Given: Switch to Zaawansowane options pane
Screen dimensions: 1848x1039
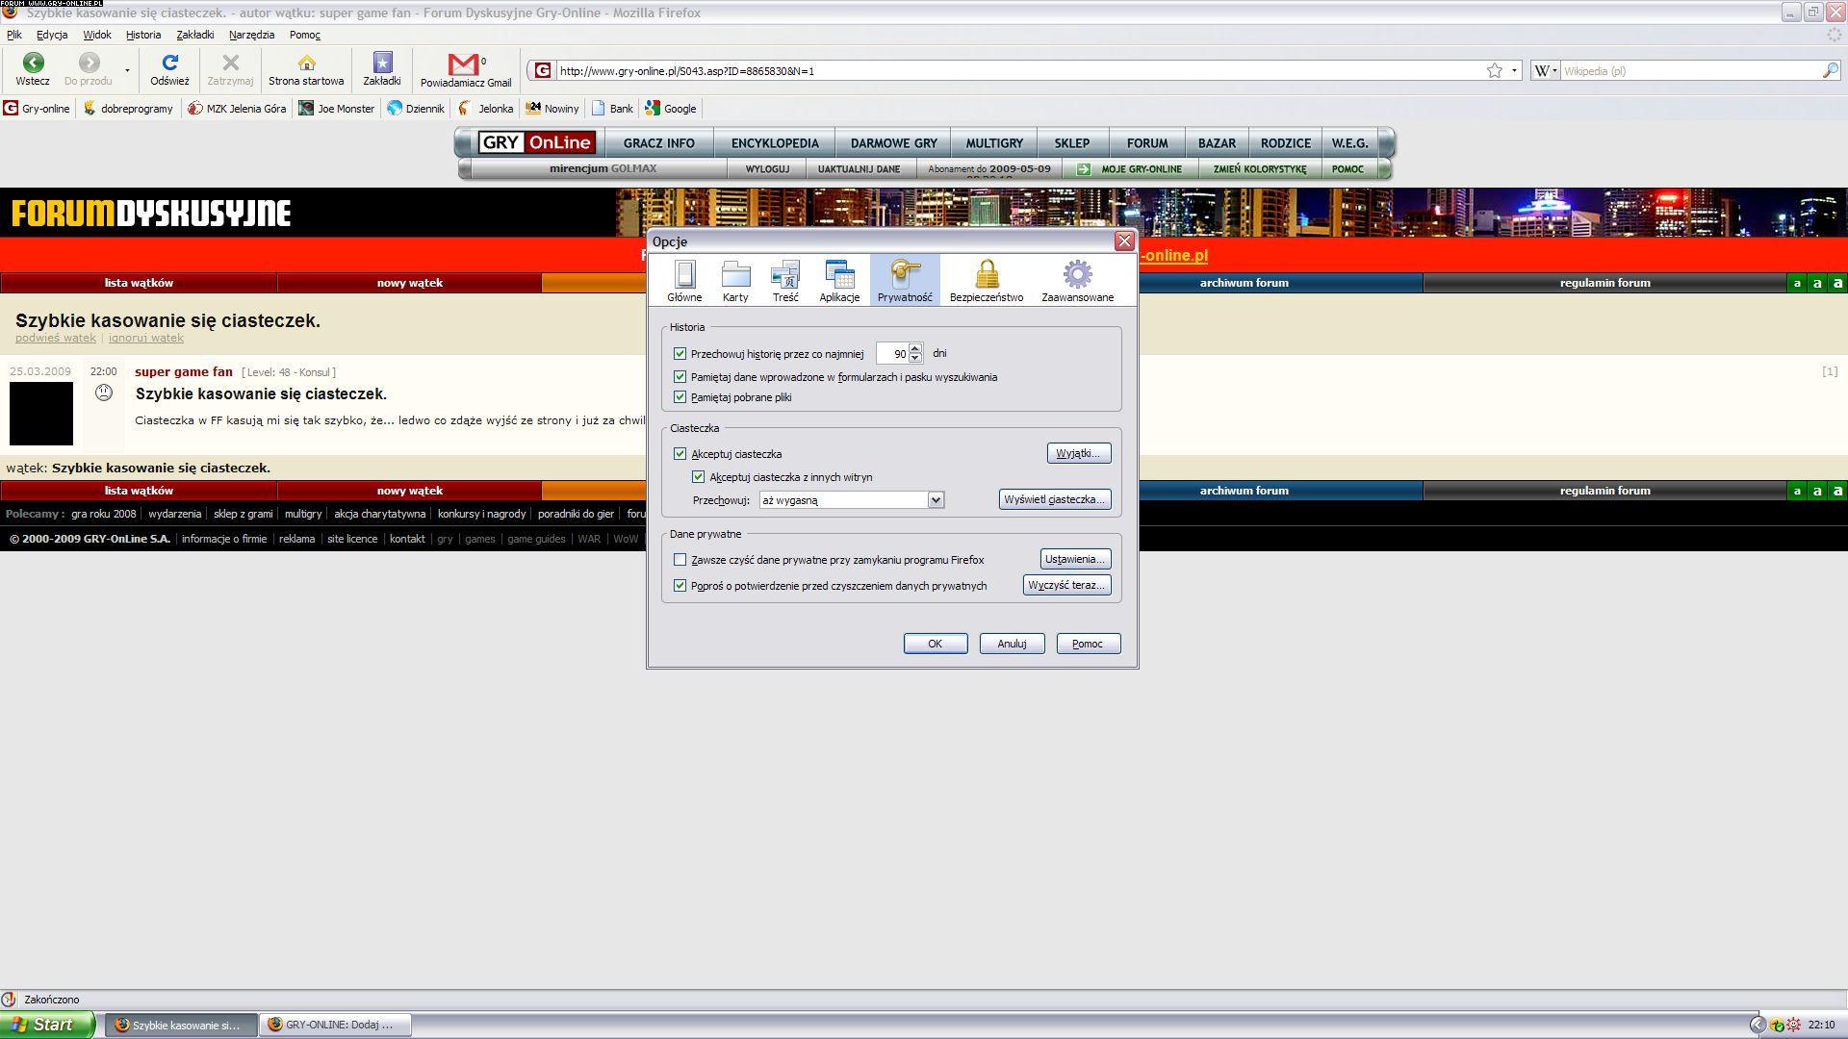Looking at the screenshot, I should (x=1077, y=280).
